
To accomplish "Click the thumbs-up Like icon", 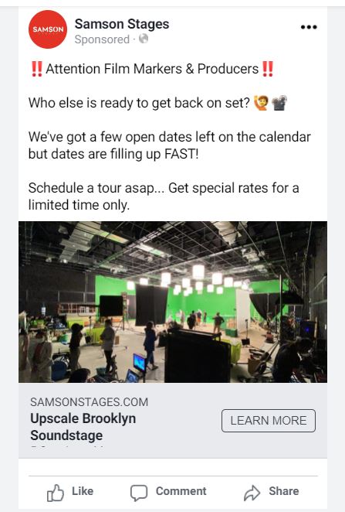I will click(x=55, y=493).
